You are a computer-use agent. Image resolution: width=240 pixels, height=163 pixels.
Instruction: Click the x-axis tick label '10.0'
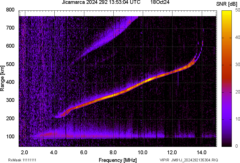point(143,152)
